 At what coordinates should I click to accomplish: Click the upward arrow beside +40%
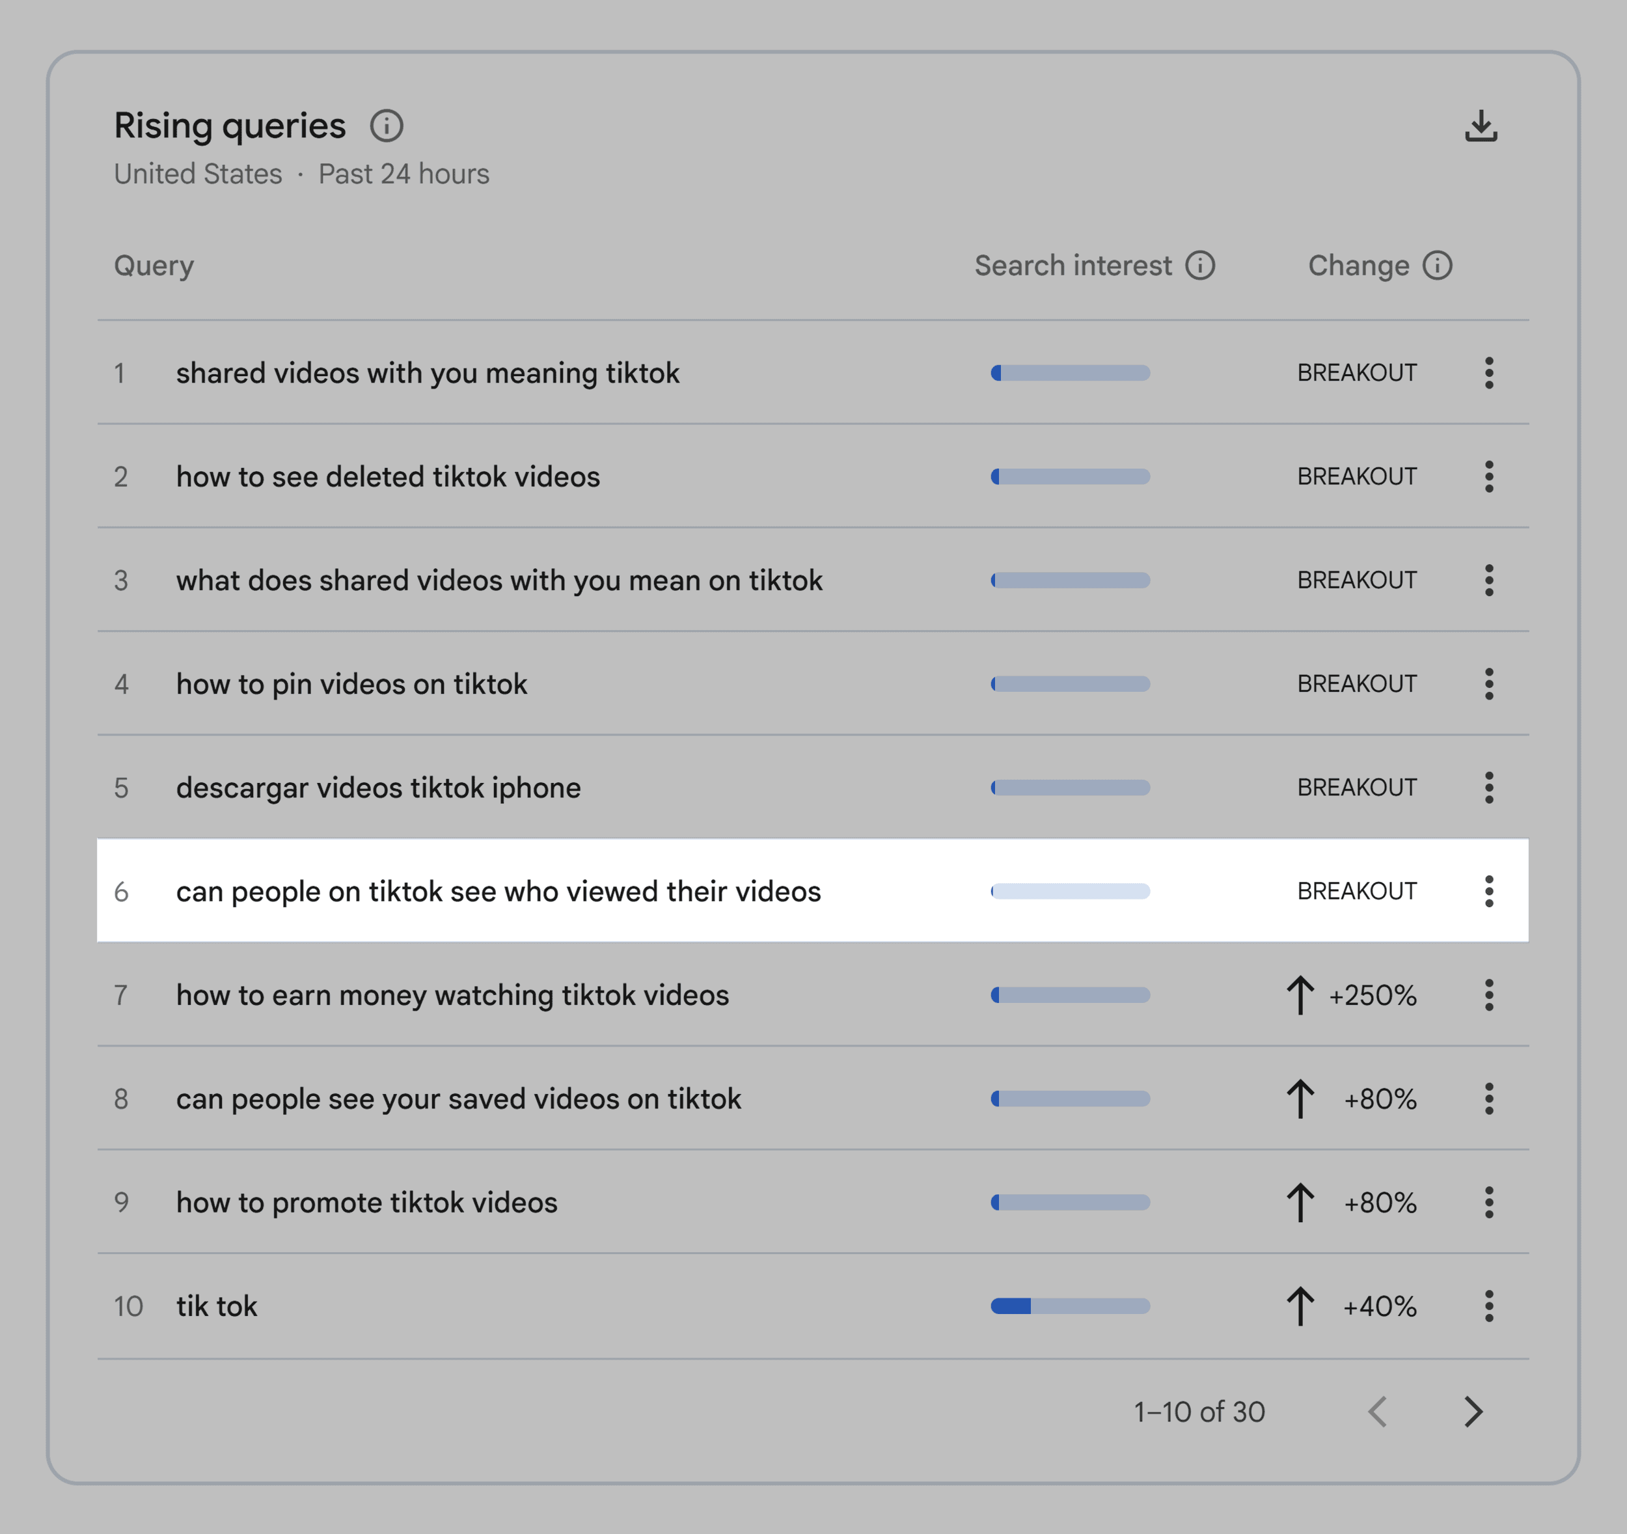pyautogui.click(x=1300, y=1306)
